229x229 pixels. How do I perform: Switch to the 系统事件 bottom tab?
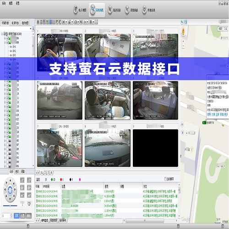(63, 220)
